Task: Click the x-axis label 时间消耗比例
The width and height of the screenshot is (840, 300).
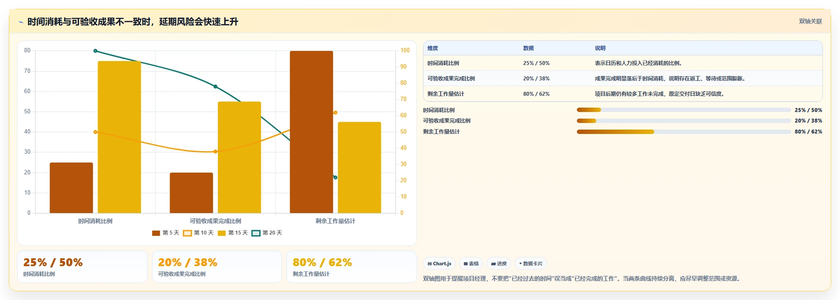Action: (95, 221)
